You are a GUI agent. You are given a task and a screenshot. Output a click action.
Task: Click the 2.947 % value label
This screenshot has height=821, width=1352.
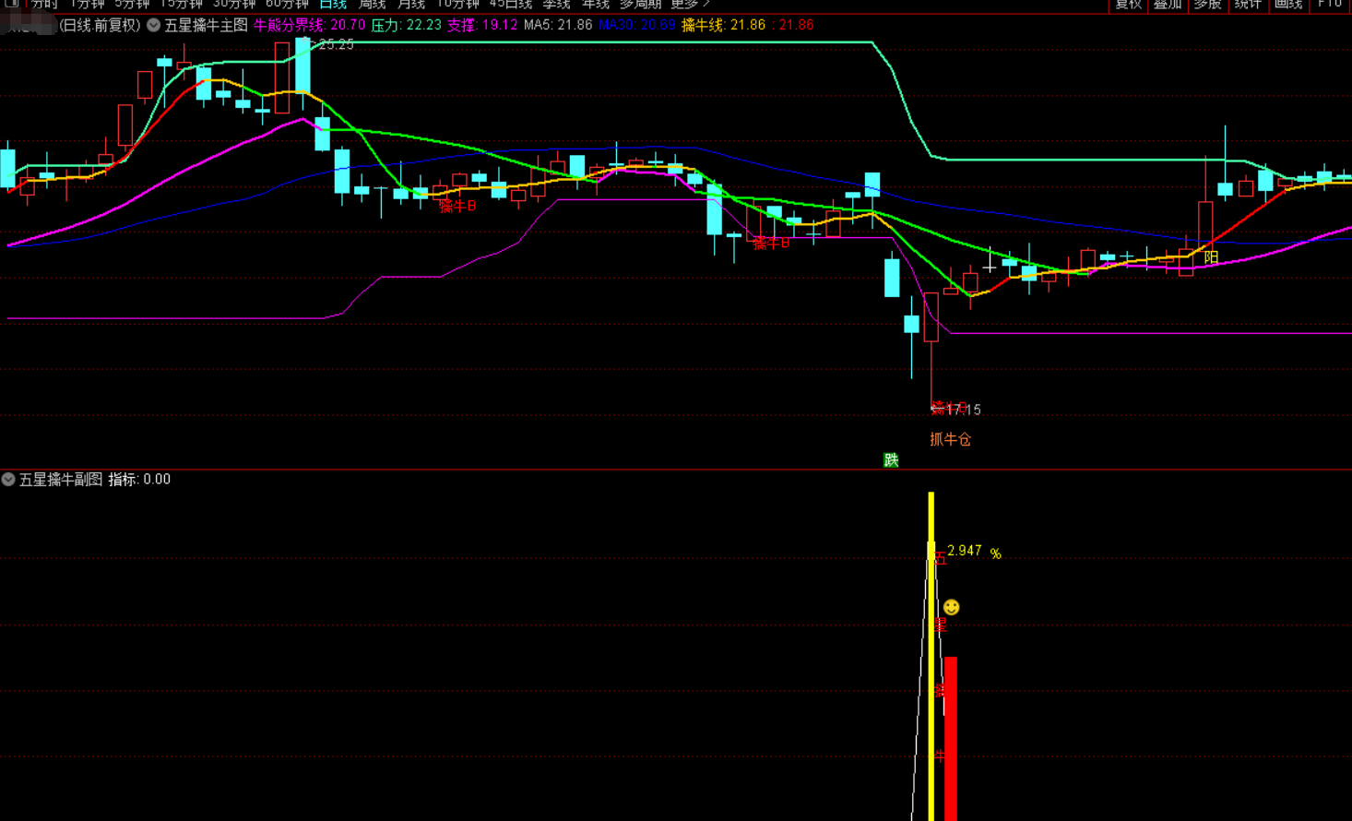click(974, 552)
